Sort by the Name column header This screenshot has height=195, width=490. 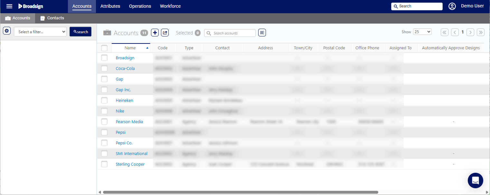131,48
